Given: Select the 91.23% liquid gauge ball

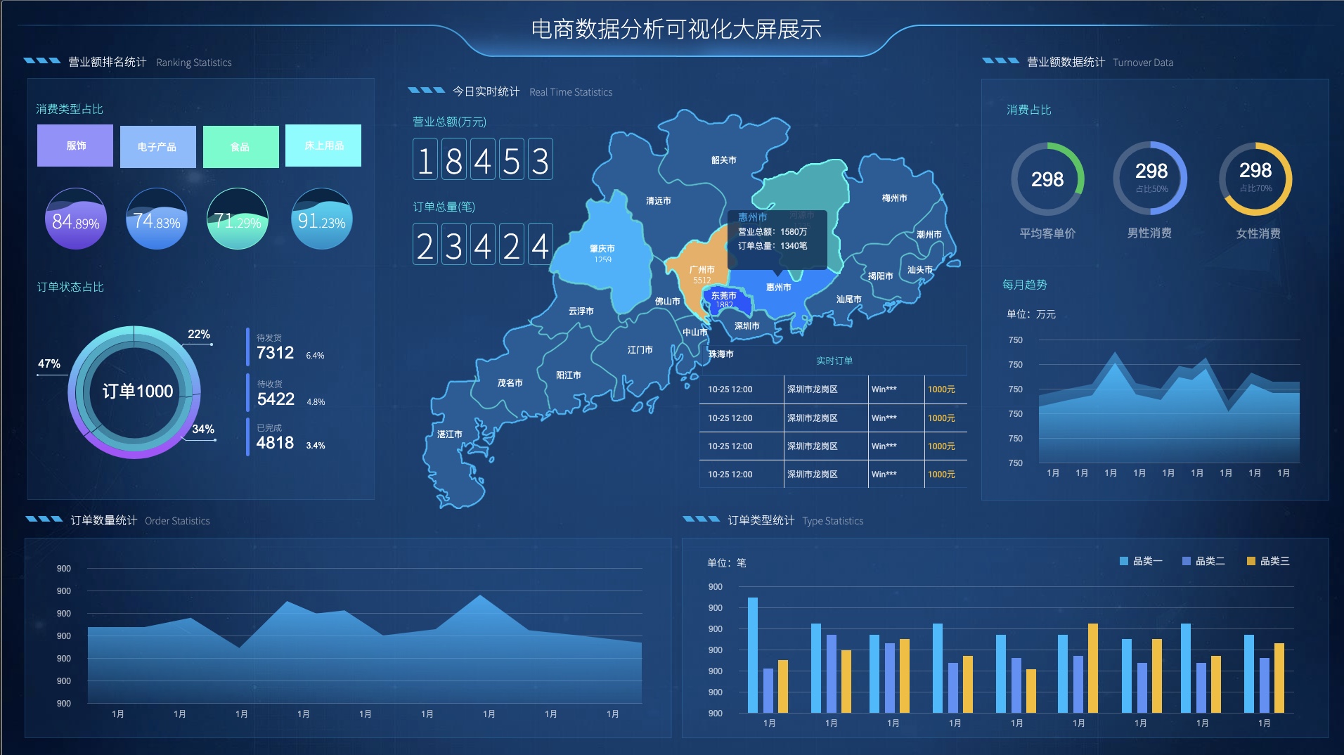Looking at the screenshot, I should [321, 219].
